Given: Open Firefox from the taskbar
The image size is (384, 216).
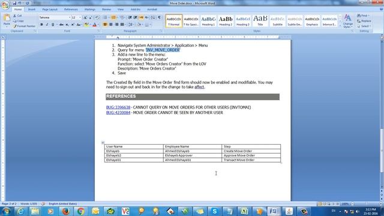Looking at the screenshot, I should pos(65,211).
